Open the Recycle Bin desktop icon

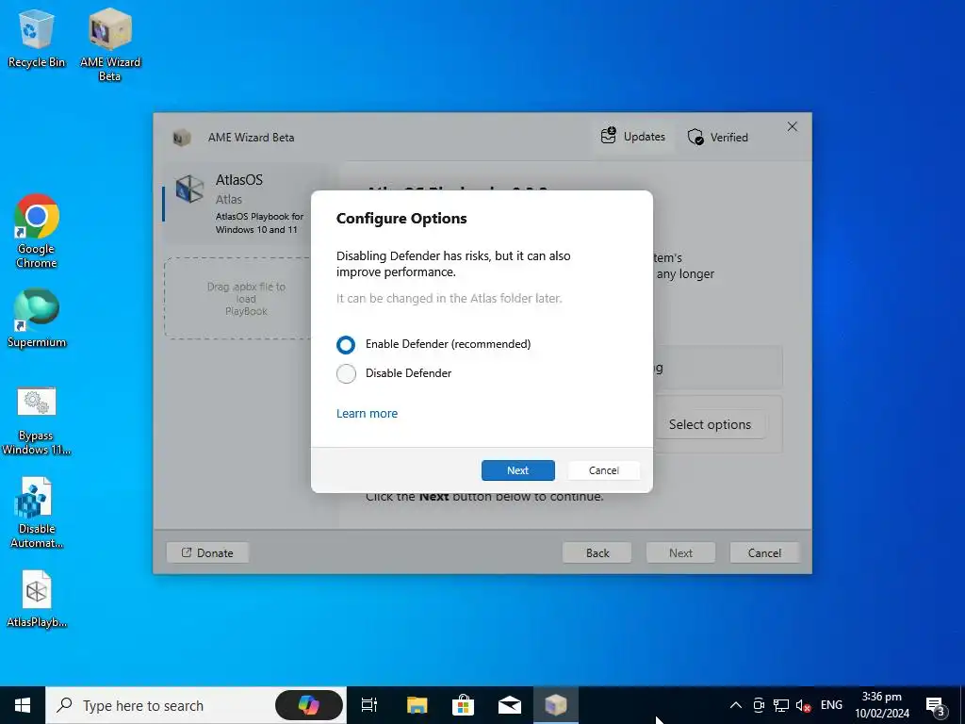(x=37, y=39)
